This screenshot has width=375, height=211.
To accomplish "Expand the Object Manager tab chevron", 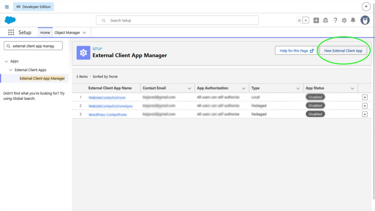I will coord(84,33).
